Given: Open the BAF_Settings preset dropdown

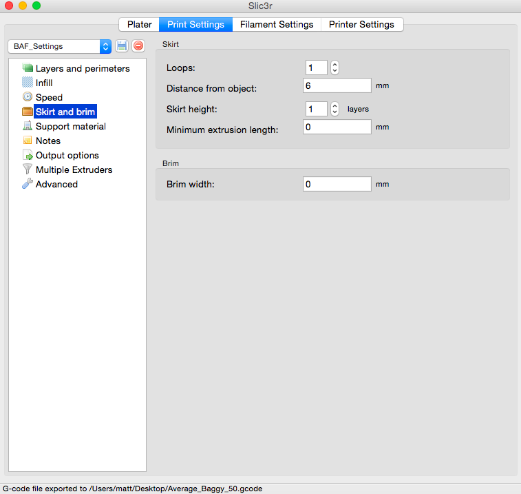Looking at the screenshot, I should tap(59, 46).
